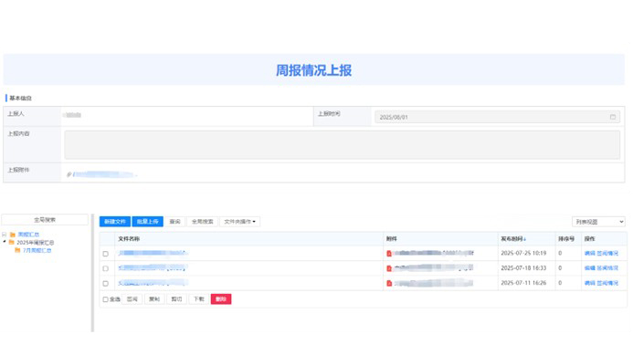
Task: Click the date cell 2025-07-18 16:33
Action: (523, 268)
